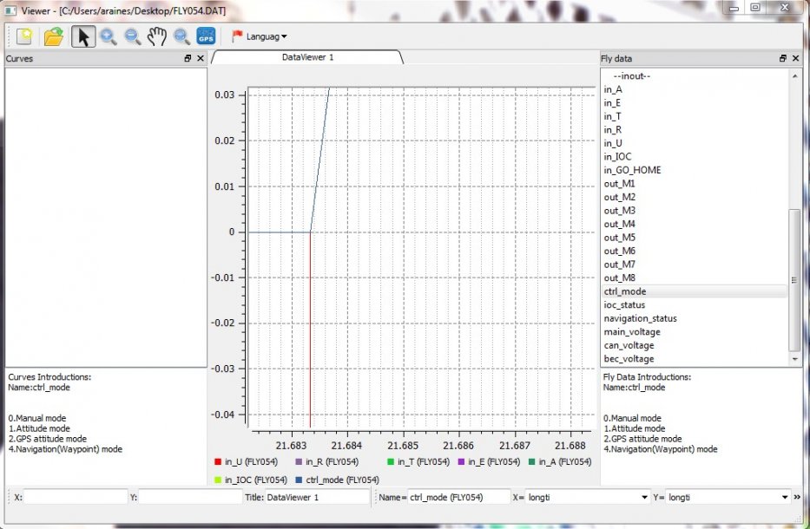Click the zoom out magnifier tool

(133, 36)
